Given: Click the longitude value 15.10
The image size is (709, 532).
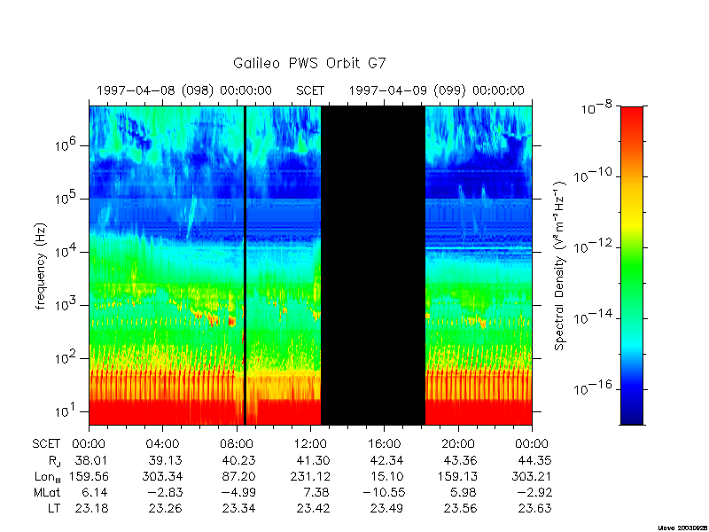Looking at the screenshot, I should point(387,476).
